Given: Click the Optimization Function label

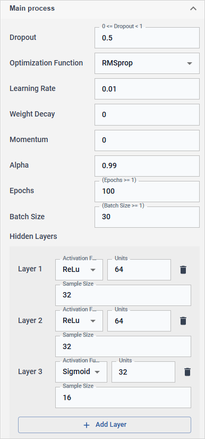Looking at the screenshot, I should point(46,63).
